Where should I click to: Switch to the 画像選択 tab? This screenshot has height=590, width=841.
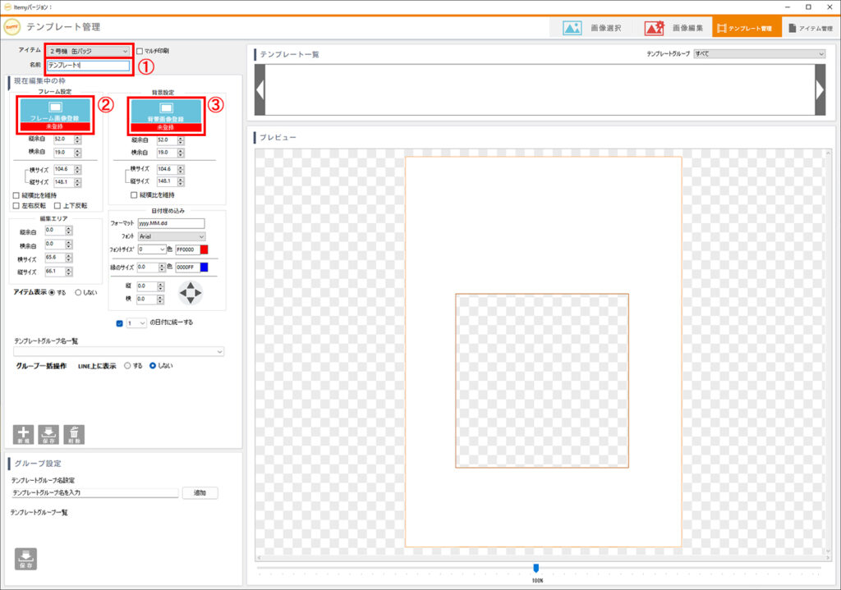coord(592,27)
